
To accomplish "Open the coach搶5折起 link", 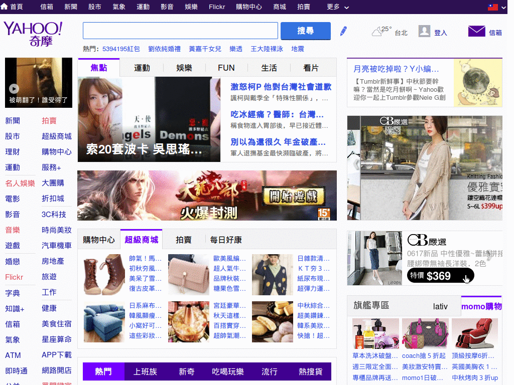I will [x=424, y=355].
